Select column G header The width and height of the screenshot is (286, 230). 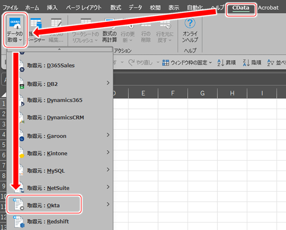point(203,93)
